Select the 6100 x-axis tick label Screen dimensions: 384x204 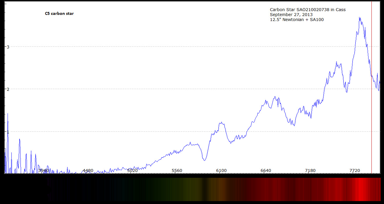221,170
